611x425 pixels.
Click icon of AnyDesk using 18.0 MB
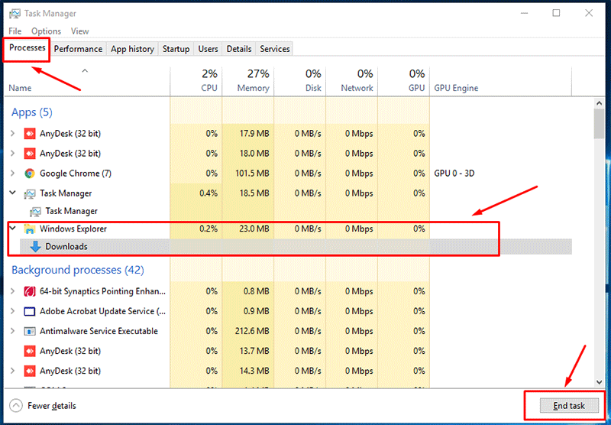pyautogui.click(x=30, y=154)
